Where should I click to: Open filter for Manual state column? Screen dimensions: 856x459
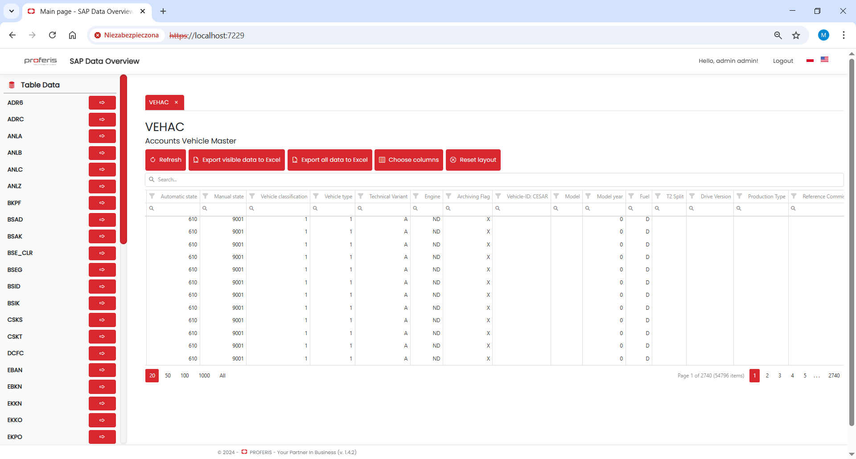click(206, 196)
